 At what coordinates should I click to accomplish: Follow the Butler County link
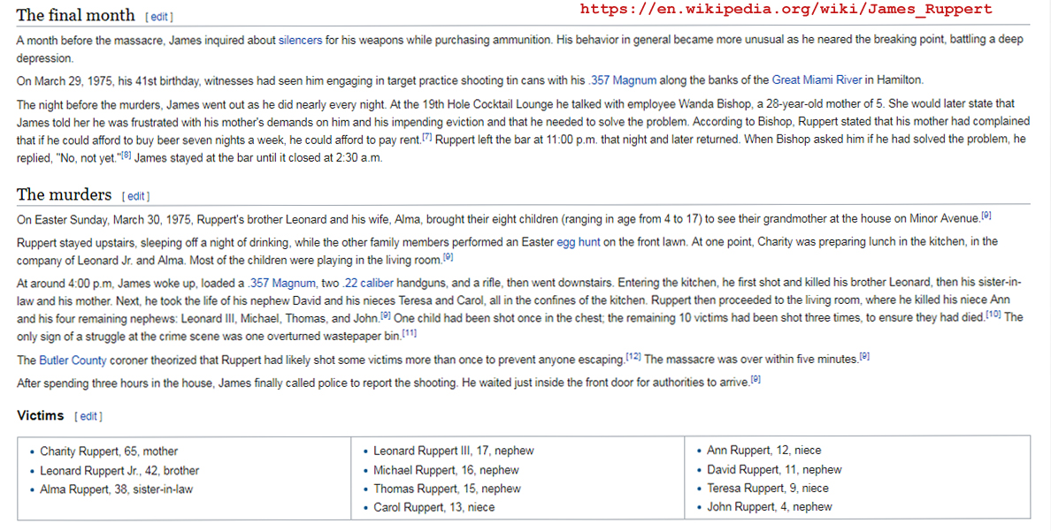click(x=73, y=360)
